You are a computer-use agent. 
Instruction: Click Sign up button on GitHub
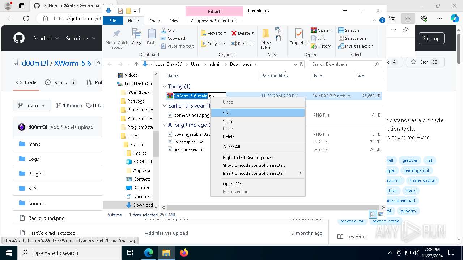point(432,38)
